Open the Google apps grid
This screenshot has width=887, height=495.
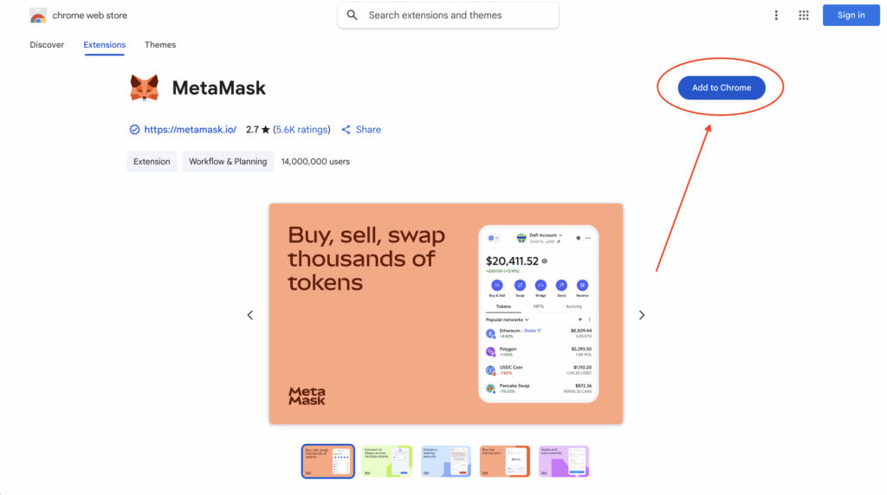(x=803, y=16)
